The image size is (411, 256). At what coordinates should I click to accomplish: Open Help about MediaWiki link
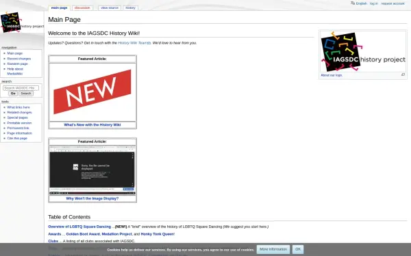(15, 71)
